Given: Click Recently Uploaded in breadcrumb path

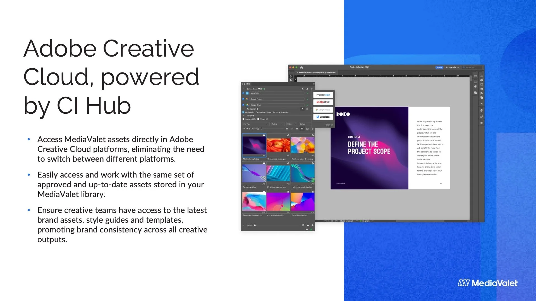Looking at the screenshot, I should point(281,112).
